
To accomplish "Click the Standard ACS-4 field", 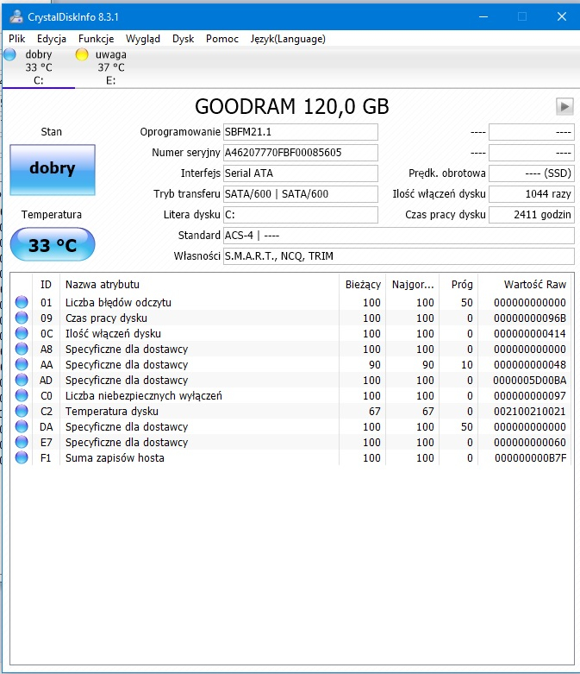I will point(399,235).
